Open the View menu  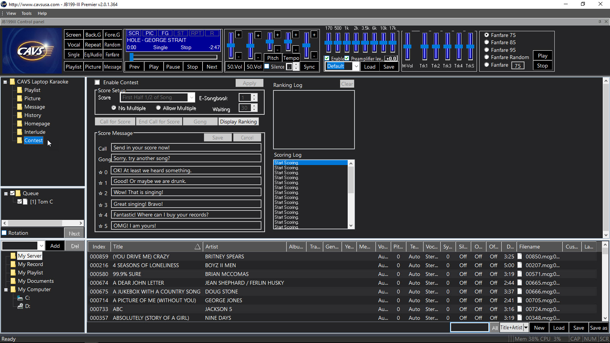pyautogui.click(x=11, y=13)
